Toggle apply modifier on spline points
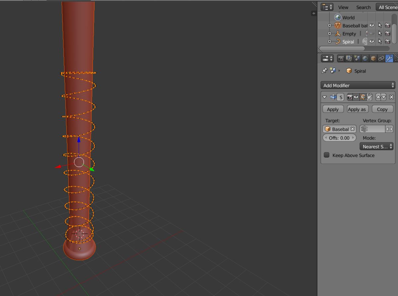398x296 pixels. coord(369,97)
